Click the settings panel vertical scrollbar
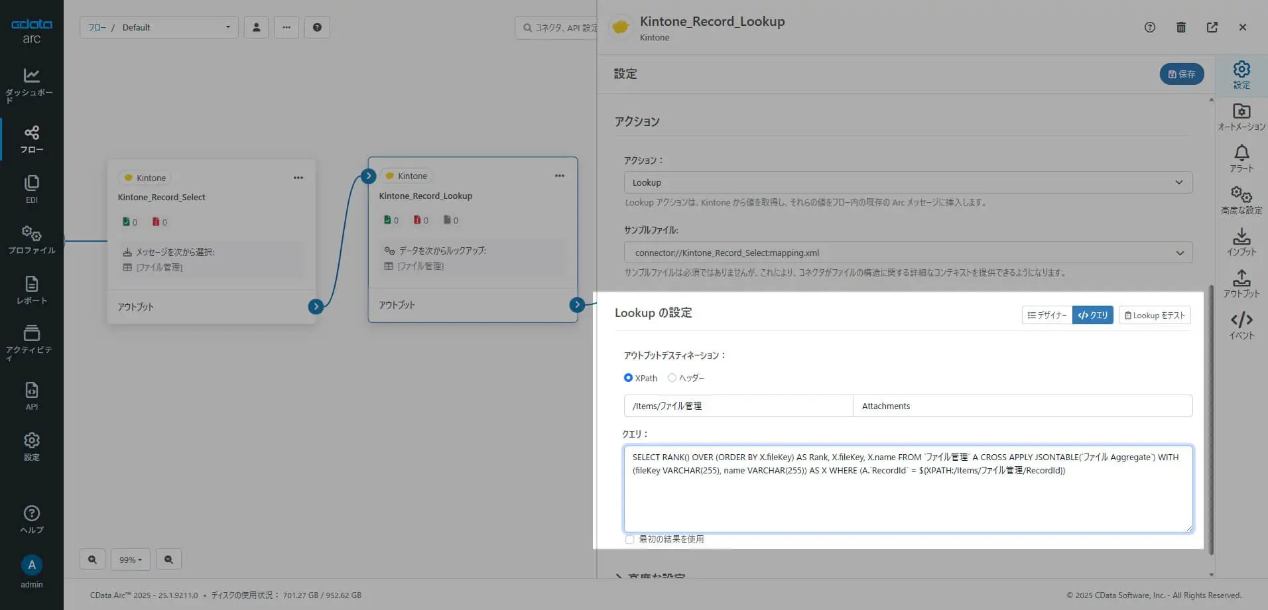 [1212, 419]
